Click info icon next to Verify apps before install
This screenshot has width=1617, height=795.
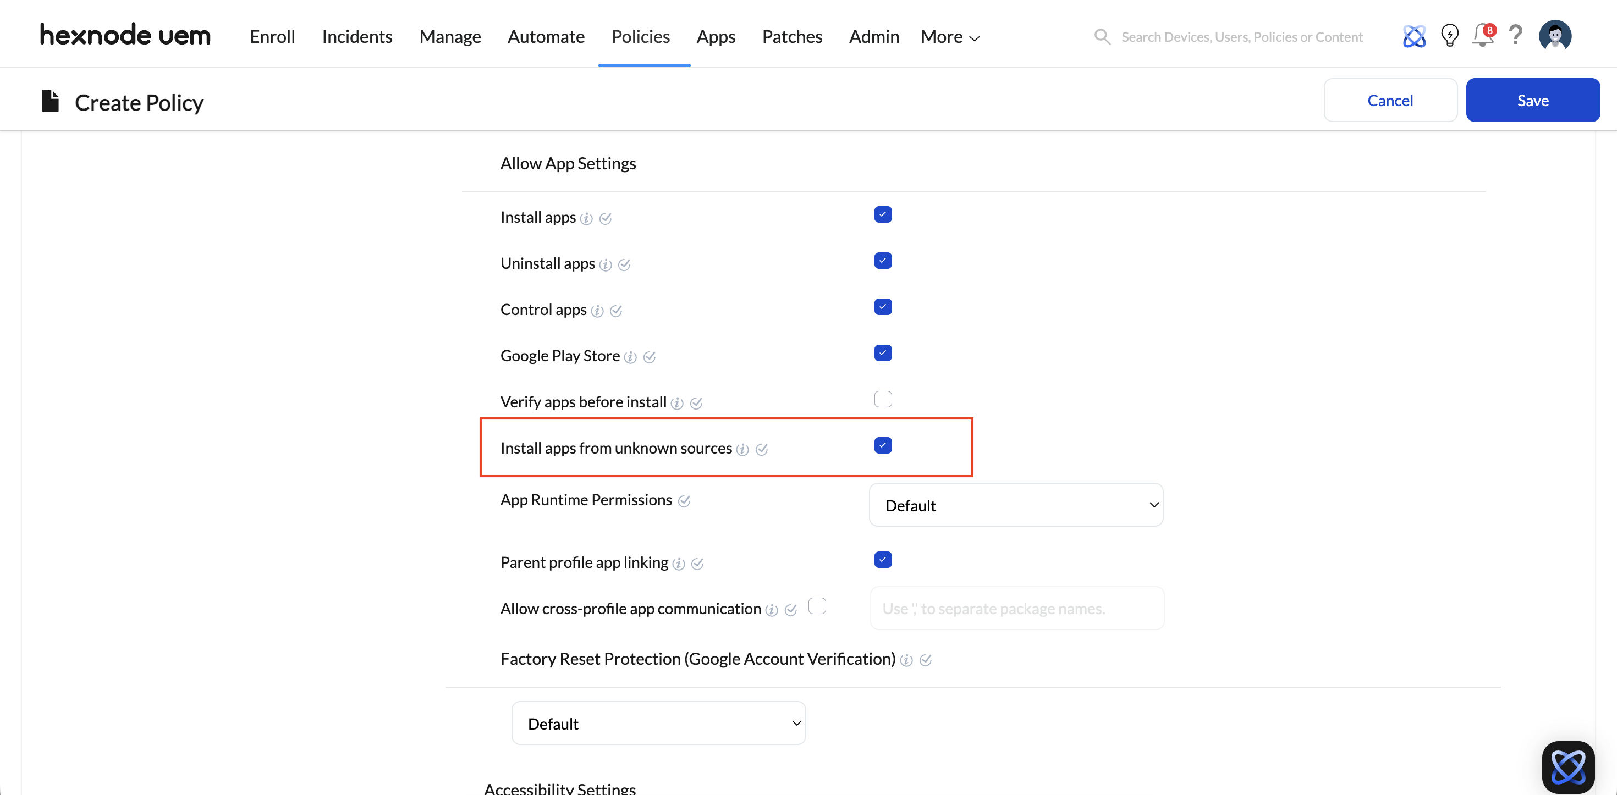click(x=676, y=404)
